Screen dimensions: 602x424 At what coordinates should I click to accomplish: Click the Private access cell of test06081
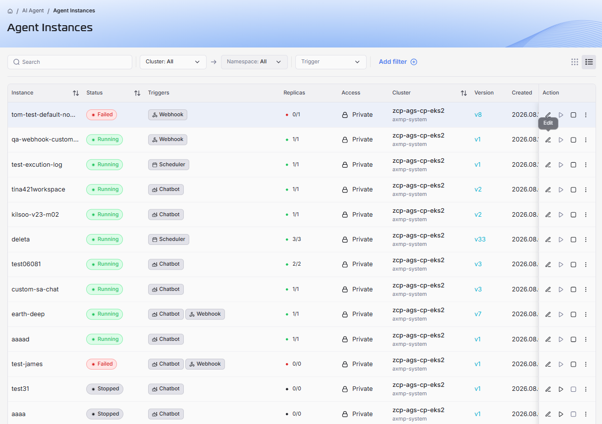point(357,264)
